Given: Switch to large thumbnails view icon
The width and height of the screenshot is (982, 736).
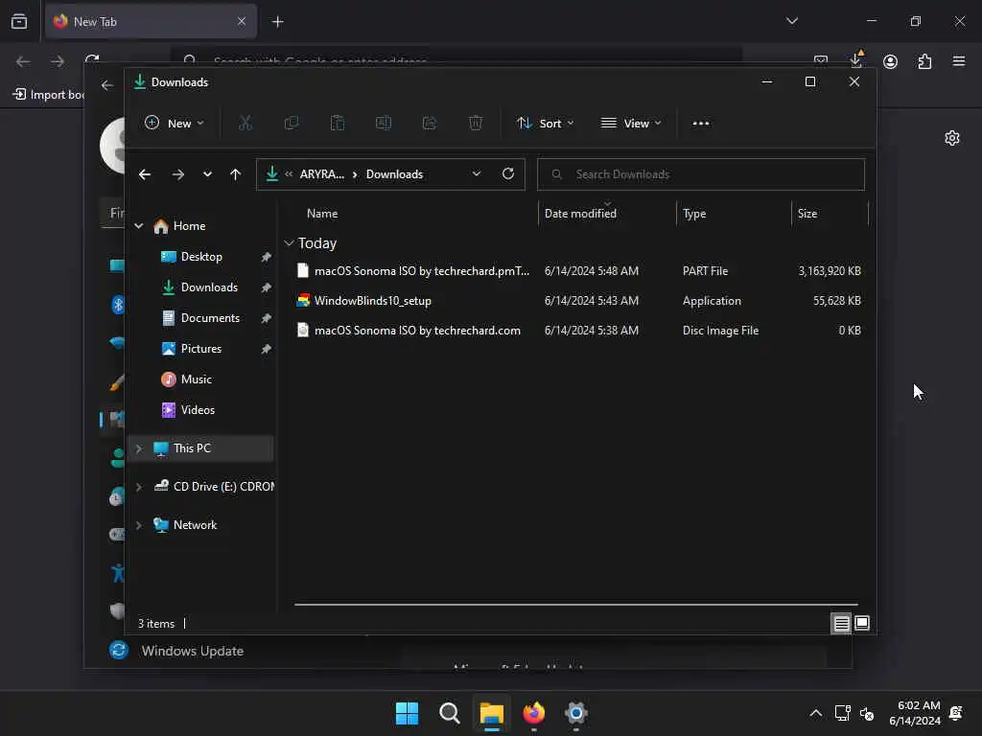Looking at the screenshot, I should point(862,623).
